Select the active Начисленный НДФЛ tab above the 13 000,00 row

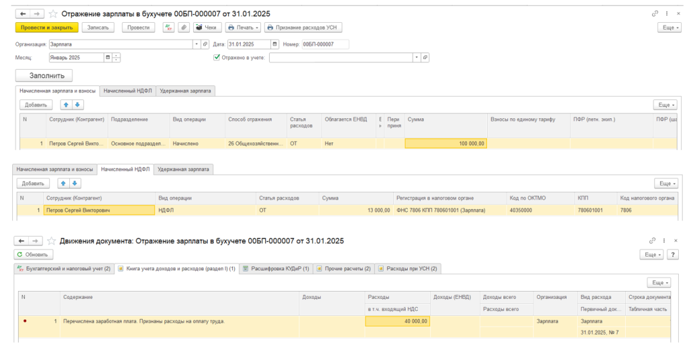point(125,169)
